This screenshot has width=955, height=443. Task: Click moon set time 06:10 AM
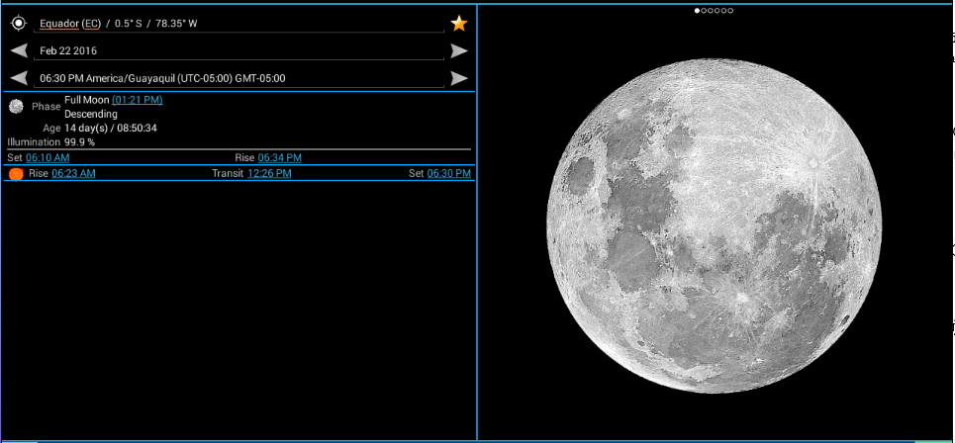(48, 157)
